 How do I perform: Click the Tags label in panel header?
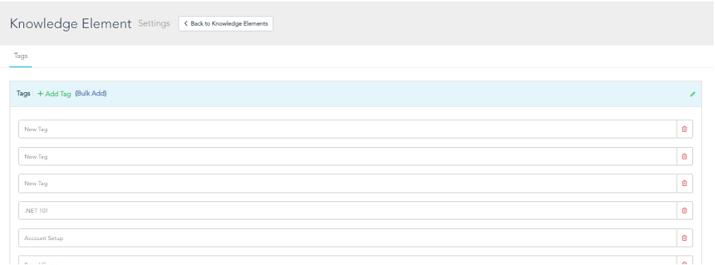[23, 94]
